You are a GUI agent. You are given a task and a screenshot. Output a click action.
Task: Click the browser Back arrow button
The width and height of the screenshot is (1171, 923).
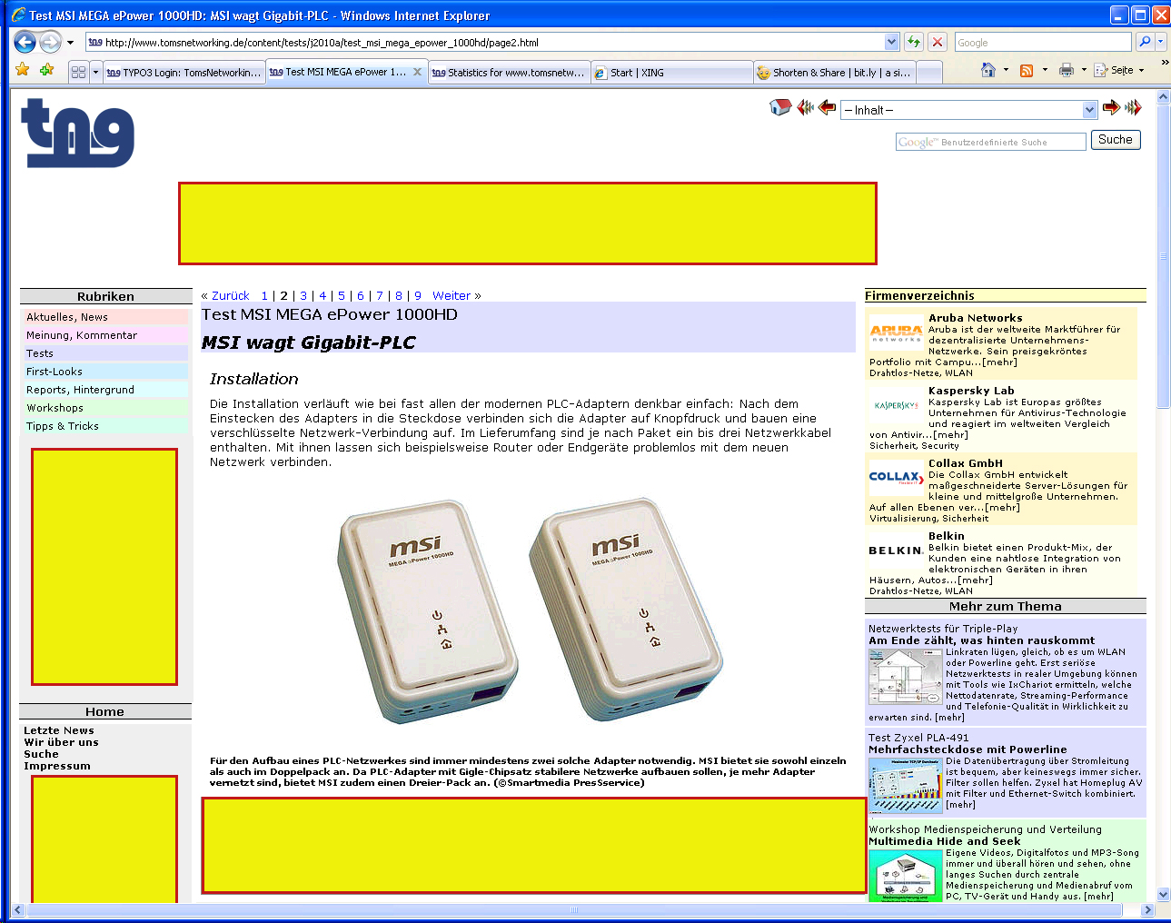tap(25, 42)
